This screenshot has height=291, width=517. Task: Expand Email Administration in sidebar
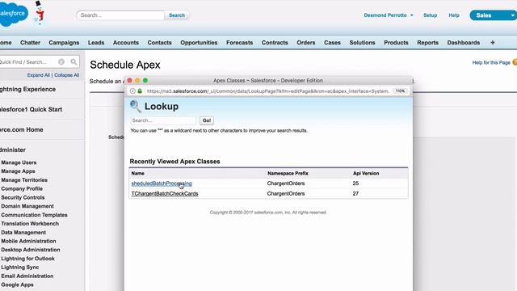(27, 276)
